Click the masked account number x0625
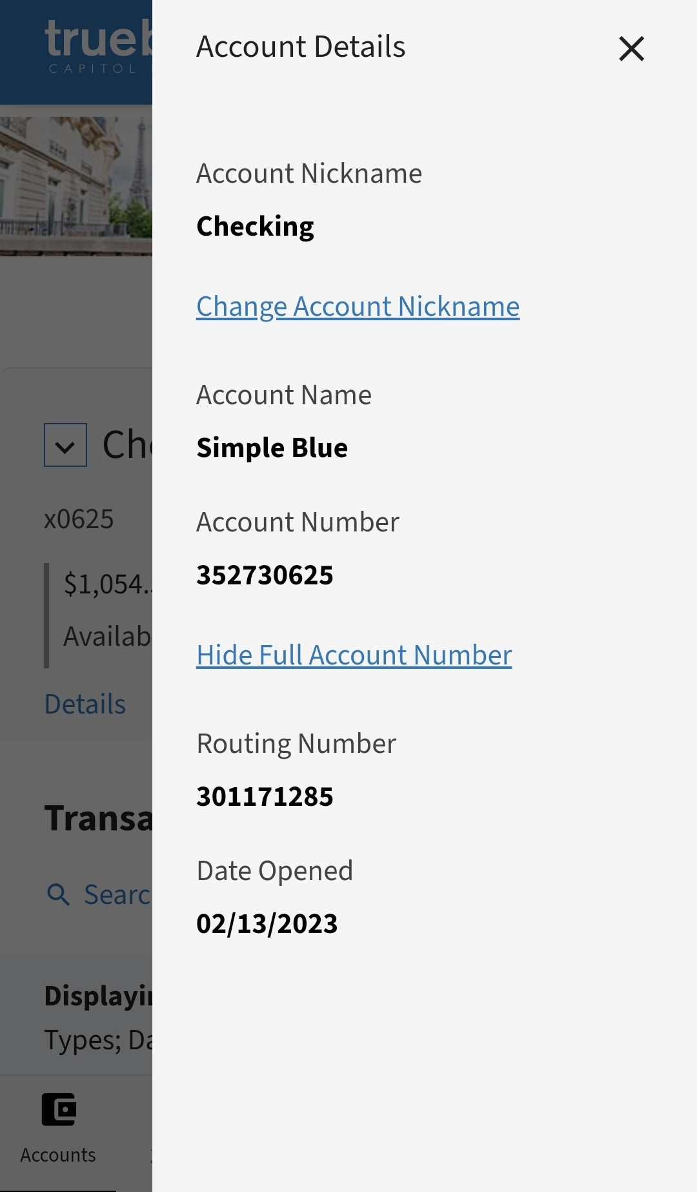The image size is (697, 1192). [79, 519]
